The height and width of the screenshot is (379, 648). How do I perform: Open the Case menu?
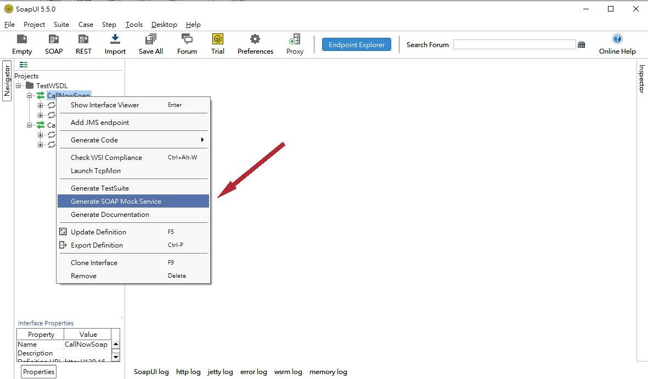86,24
